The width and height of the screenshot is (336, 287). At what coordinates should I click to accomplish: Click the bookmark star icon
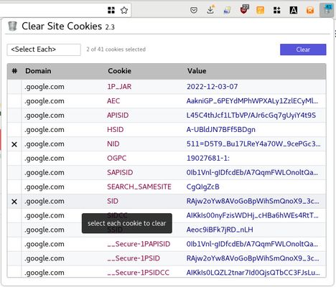coord(124,10)
